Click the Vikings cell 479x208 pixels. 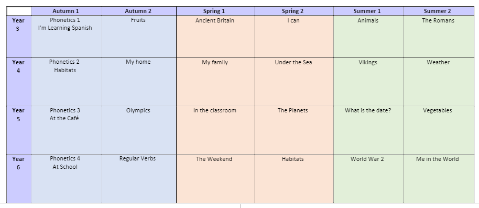point(368,82)
